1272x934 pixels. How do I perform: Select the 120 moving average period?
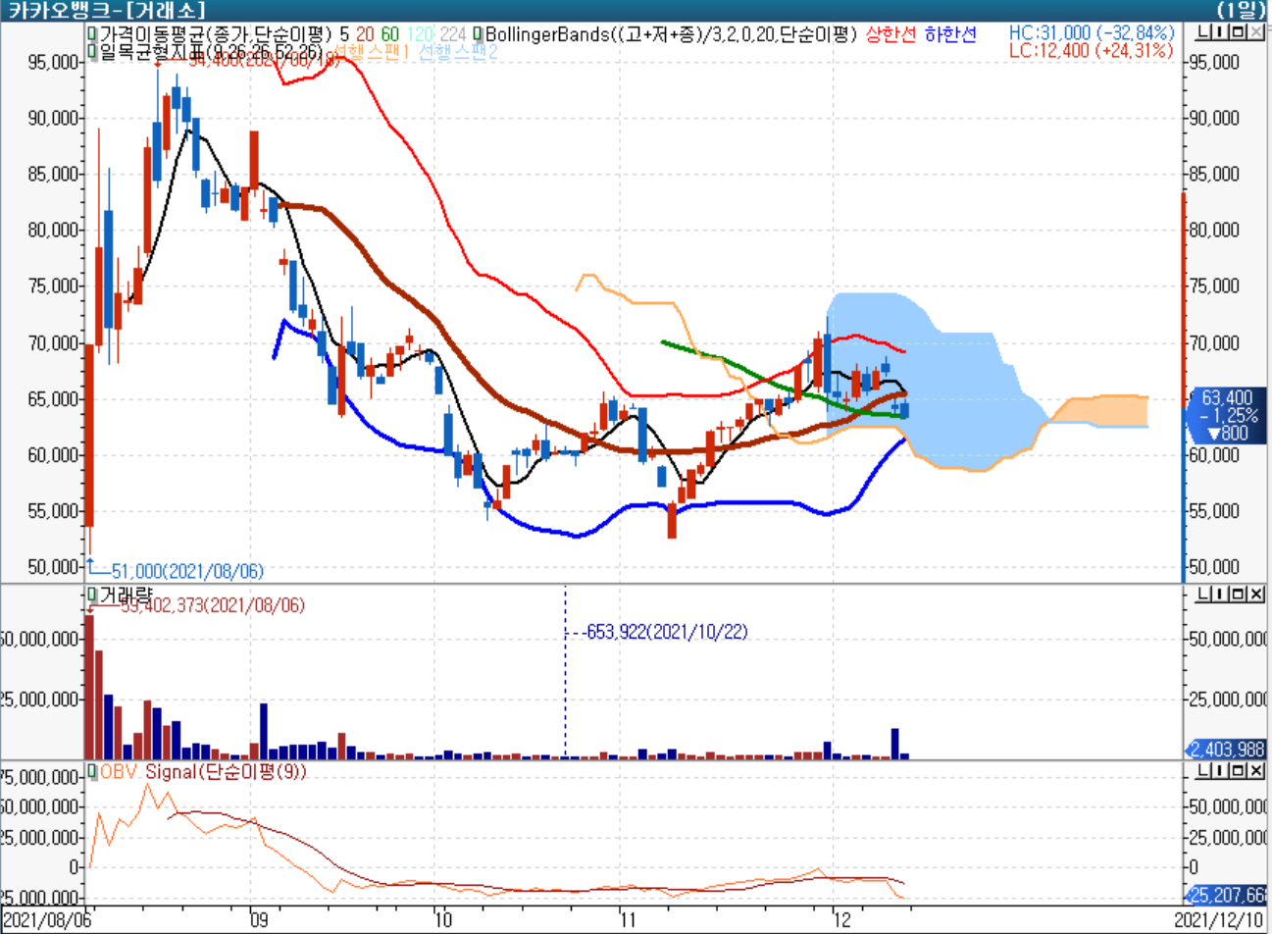pos(420,34)
